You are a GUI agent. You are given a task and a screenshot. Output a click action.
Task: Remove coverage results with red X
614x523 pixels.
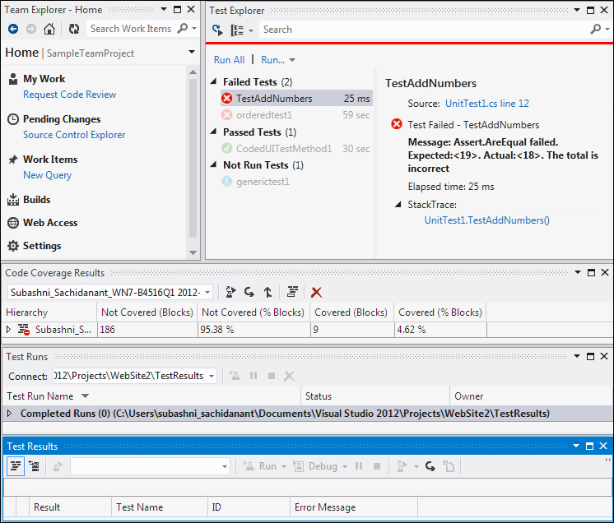click(316, 292)
